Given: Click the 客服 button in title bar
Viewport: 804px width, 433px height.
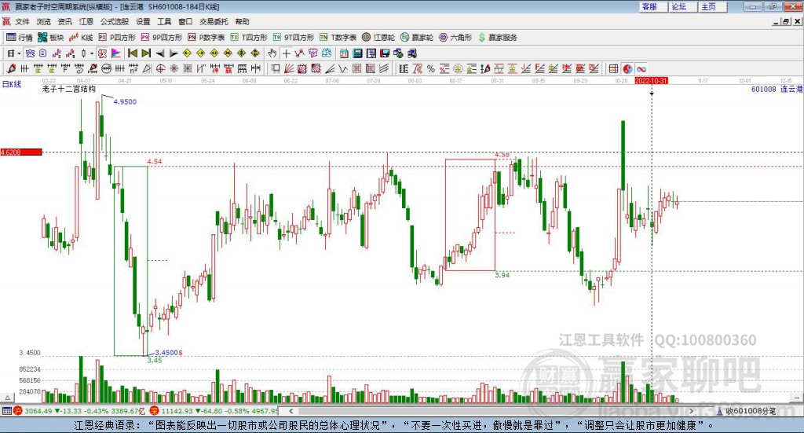Looking at the screenshot, I should point(653,6).
